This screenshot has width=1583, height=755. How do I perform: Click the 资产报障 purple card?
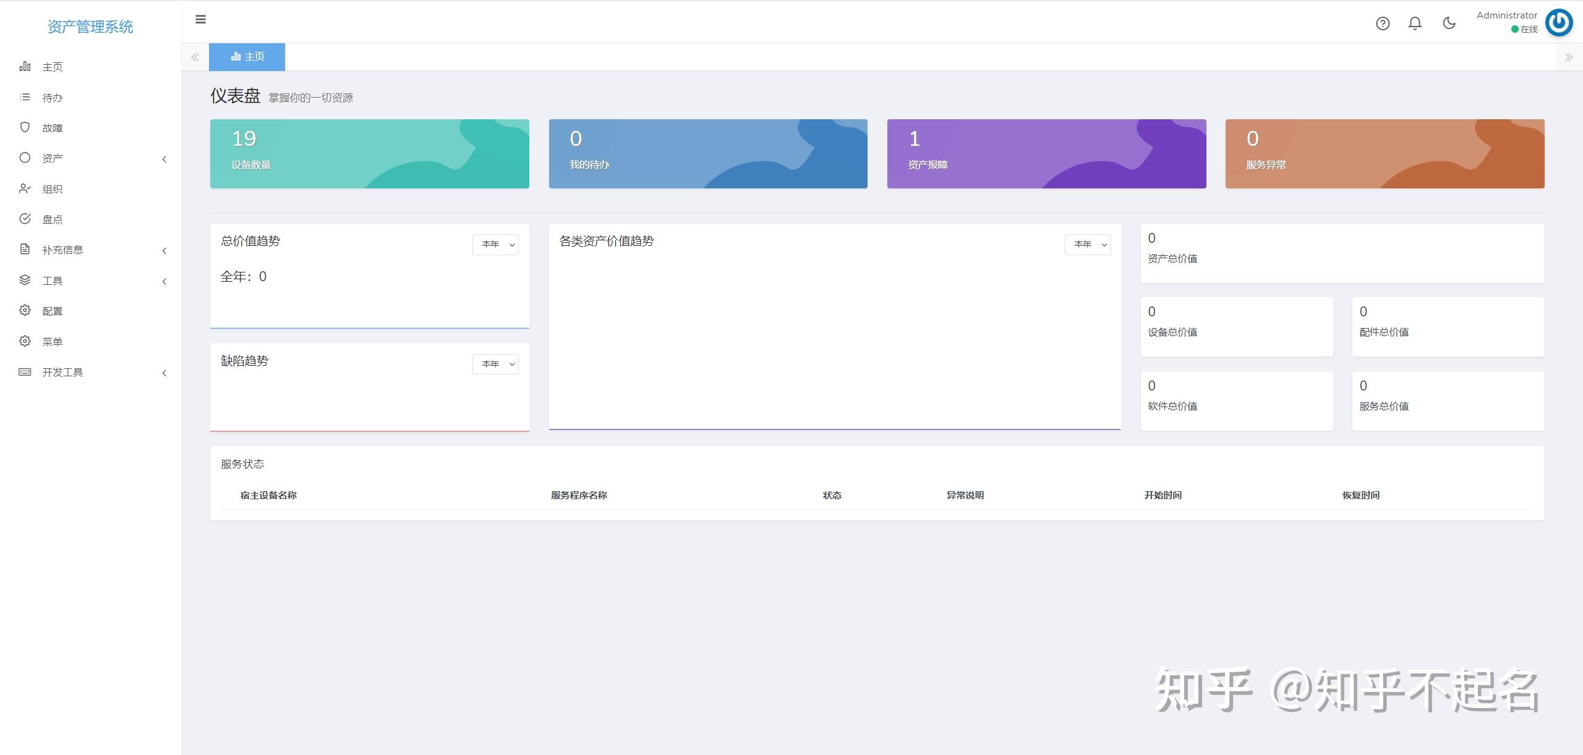pyautogui.click(x=1046, y=153)
